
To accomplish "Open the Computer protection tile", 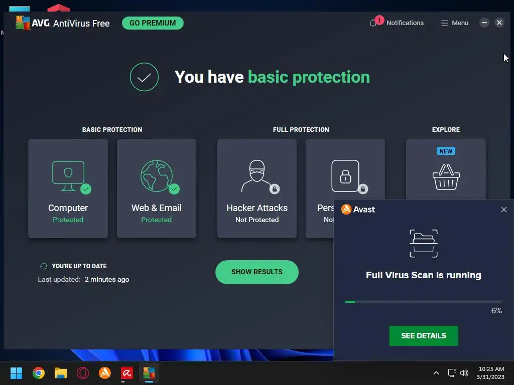I will 68,188.
